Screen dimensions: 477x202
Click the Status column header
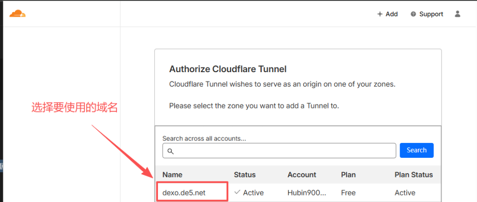[245, 175]
